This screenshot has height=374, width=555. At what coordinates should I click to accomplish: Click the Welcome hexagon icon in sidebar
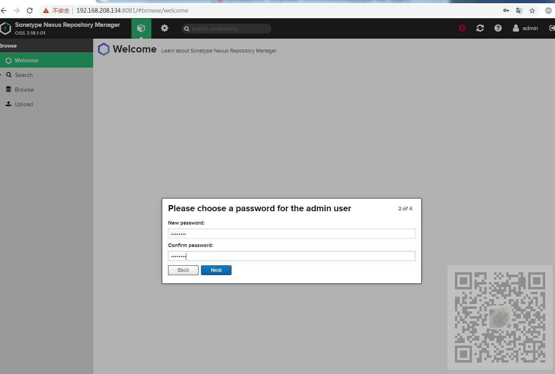[9, 60]
